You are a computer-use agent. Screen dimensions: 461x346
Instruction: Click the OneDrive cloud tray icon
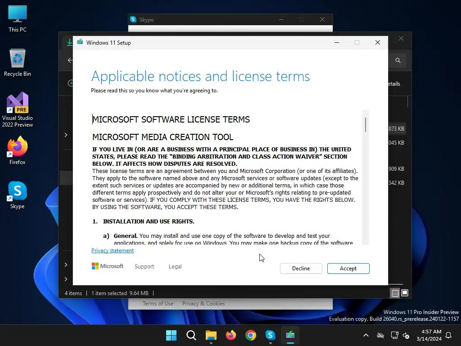380,335
